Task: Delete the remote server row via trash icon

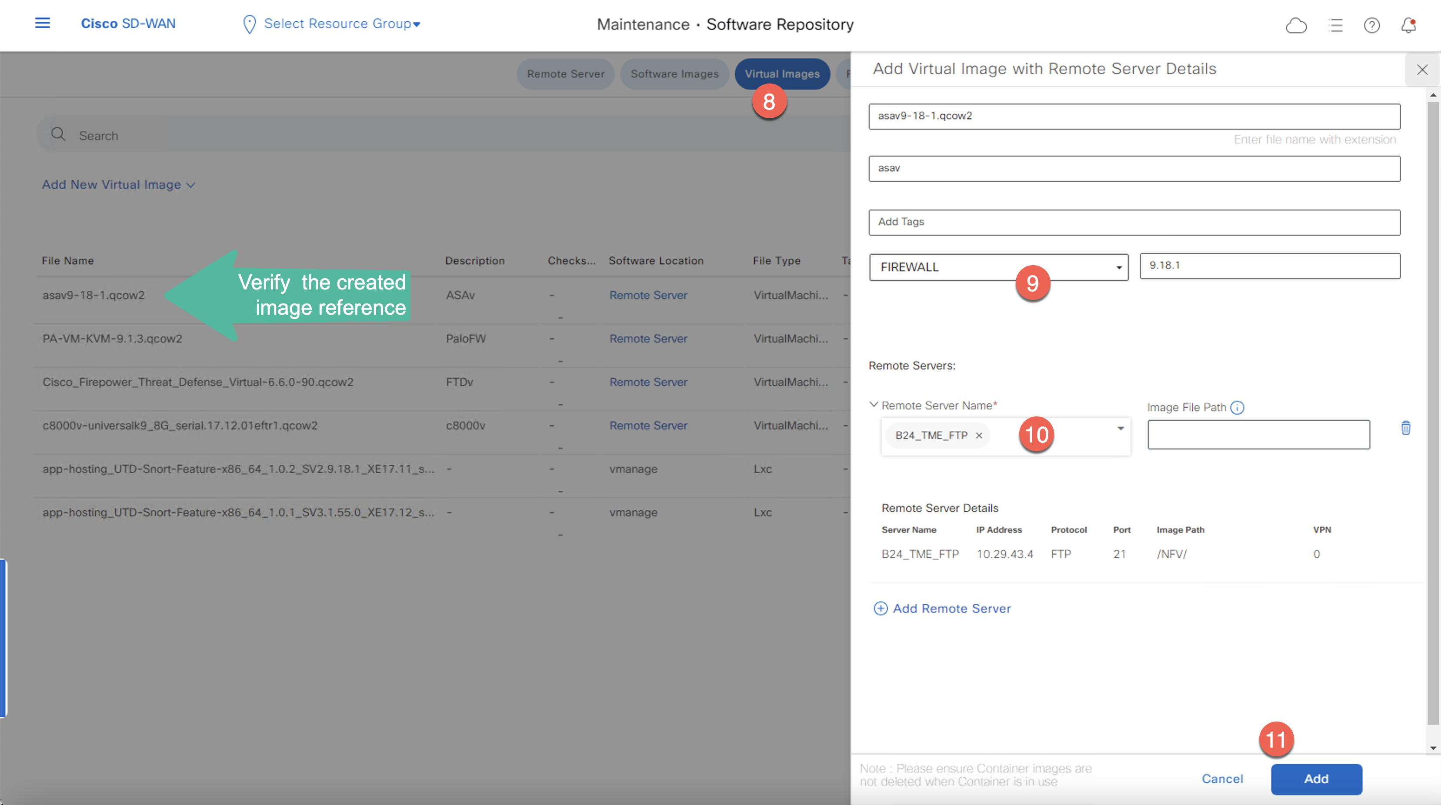Action: pos(1406,428)
